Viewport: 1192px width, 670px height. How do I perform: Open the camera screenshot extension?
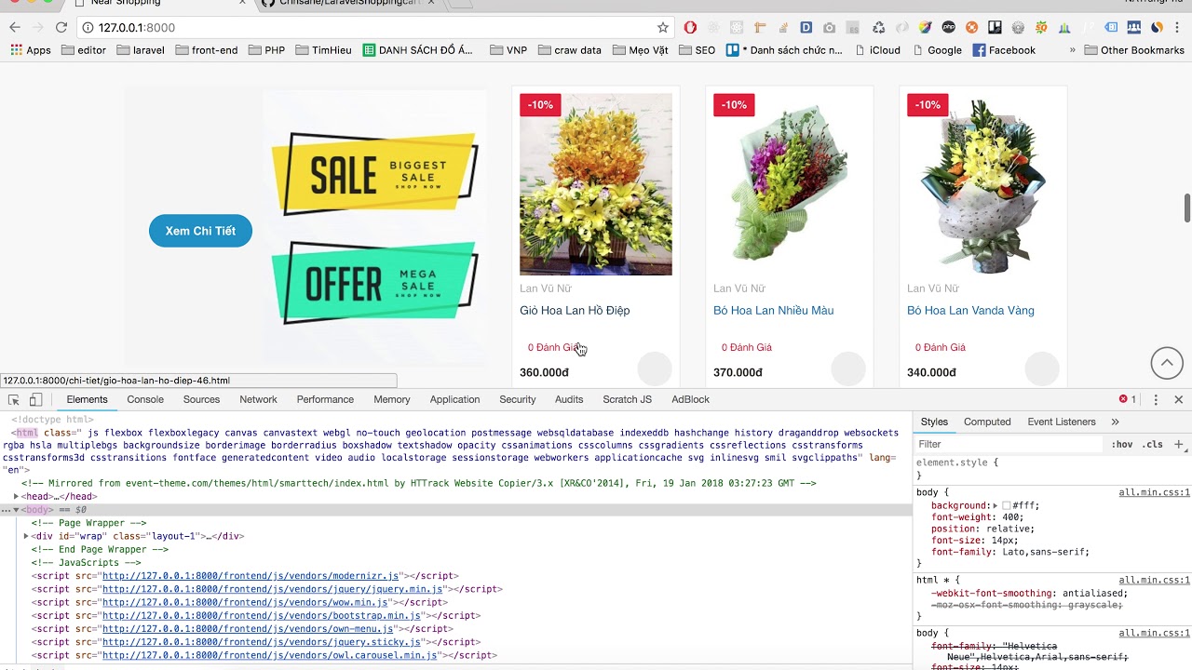829,28
